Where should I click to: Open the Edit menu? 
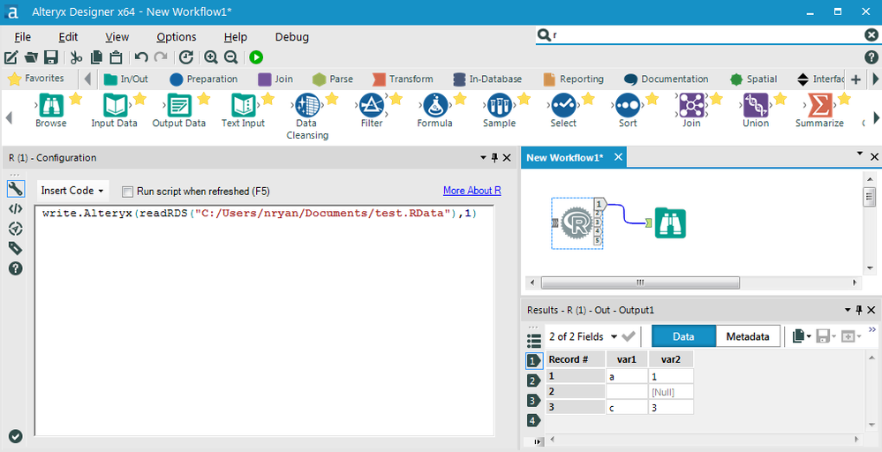pyautogui.click(x=68, y=37)
